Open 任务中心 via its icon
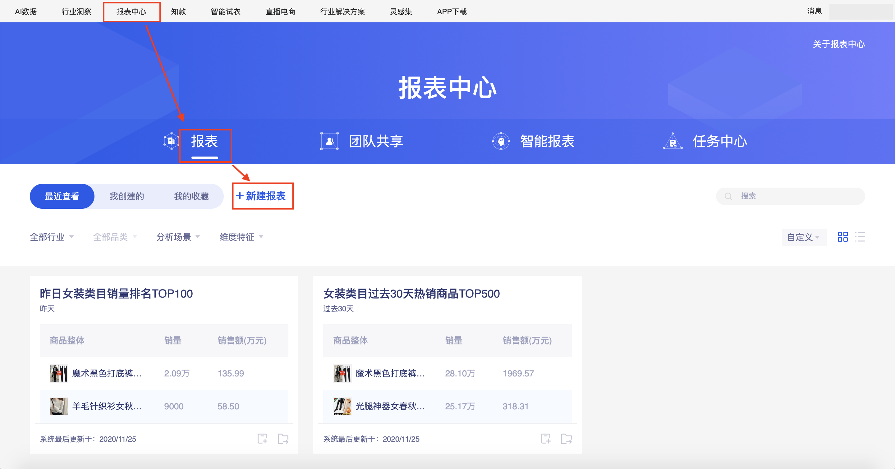The width and height of the screenshot is (895, 469). click(x=672, y=141)
